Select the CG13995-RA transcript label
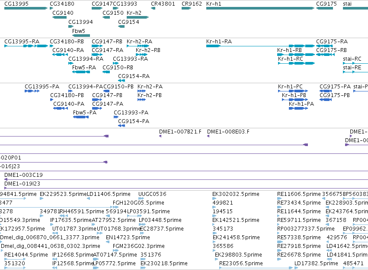 [x=22, y=42]
